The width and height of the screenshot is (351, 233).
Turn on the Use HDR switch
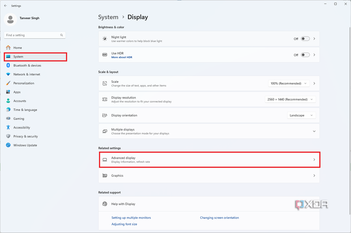pyautogui.click(x=305, y=55)
